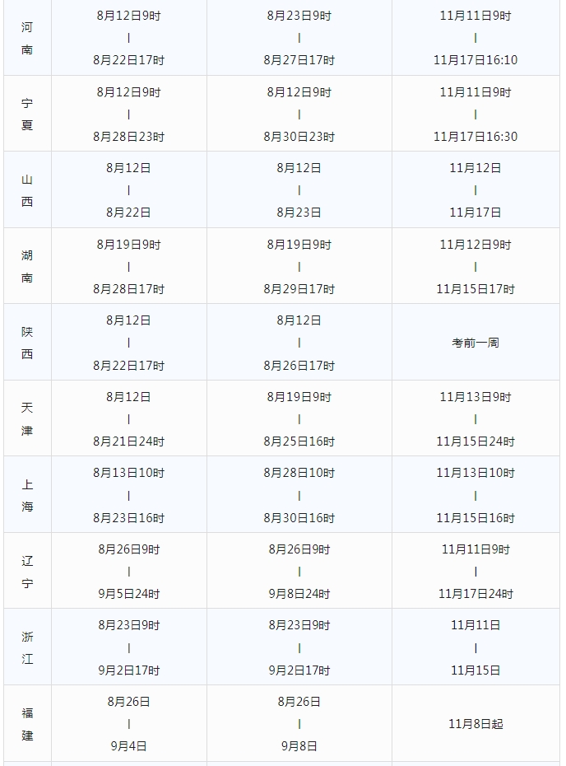Click the 上海 province name
Image resolution: width=566 pixels, height=766 pixels.
[x=27, y=495]
